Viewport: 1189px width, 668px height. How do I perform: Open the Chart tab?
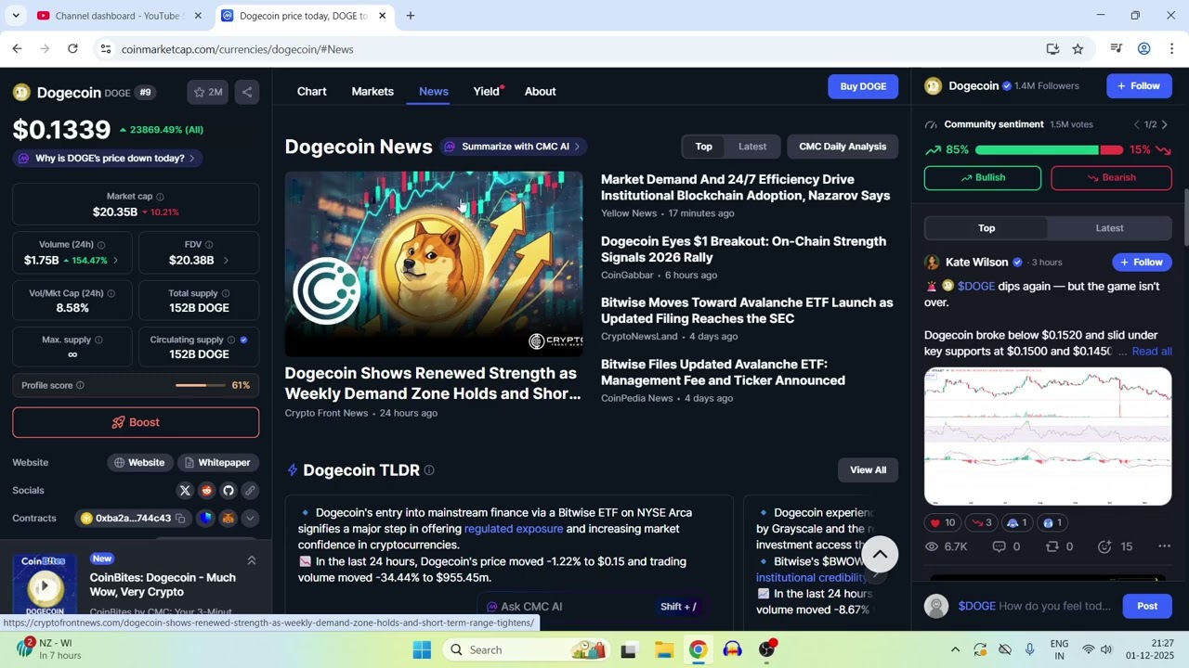pos(311,92)
